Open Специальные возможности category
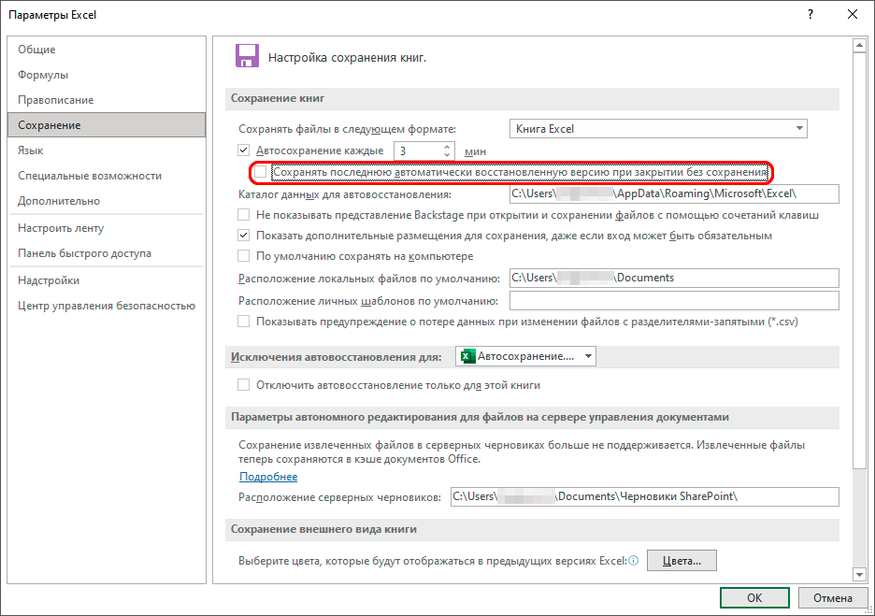 (106, 176)
